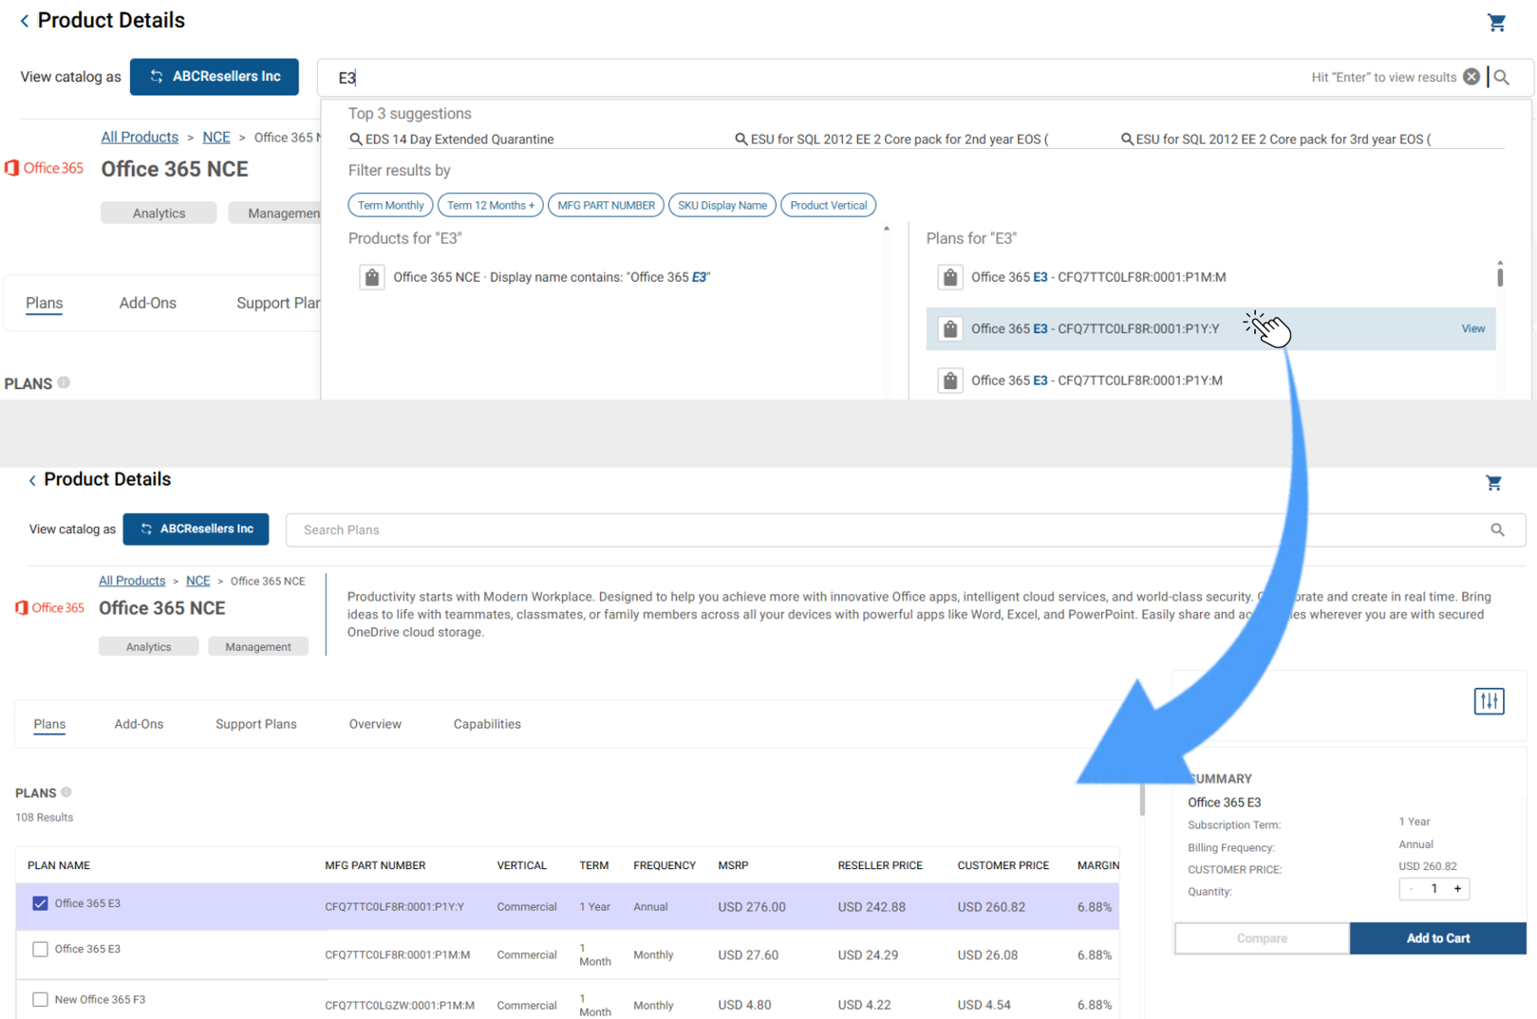Click the info icon beside PLANS under the E3 search
Image resolution: width=1537 pixels, height=1019 pixels.
click(64, 382)
